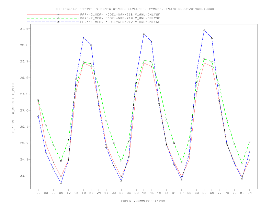Click the 06 forecast hour label
272x210 pixels.
[54, 193]
